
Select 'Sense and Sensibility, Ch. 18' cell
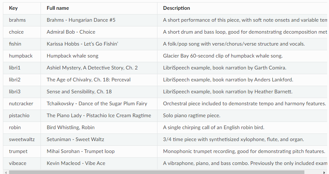[x=99, y=92]
